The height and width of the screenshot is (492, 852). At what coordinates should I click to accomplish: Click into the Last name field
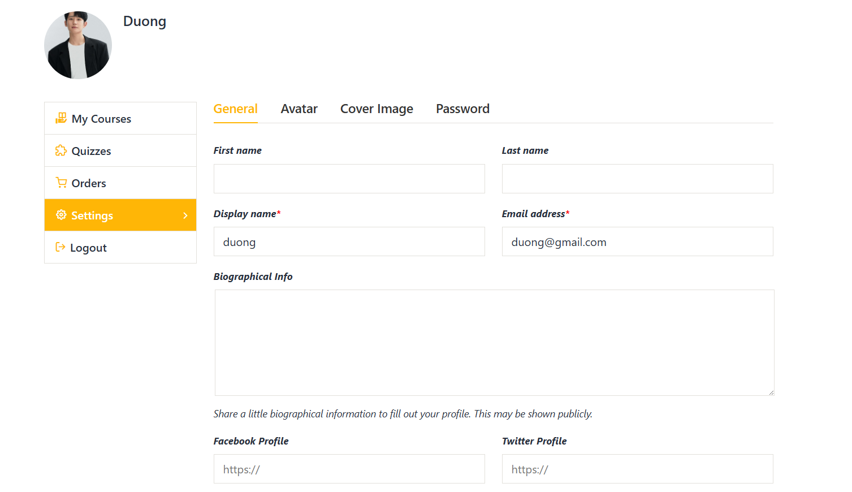(637, 179)
